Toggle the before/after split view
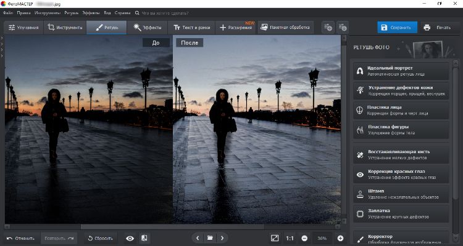The height and width of the screenshot is (246, 463). tap(144, 238)
